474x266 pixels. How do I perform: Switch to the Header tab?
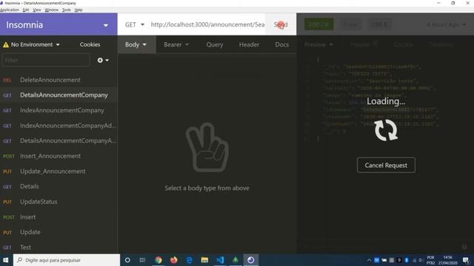pyautogui.click(x=249, y=44)
